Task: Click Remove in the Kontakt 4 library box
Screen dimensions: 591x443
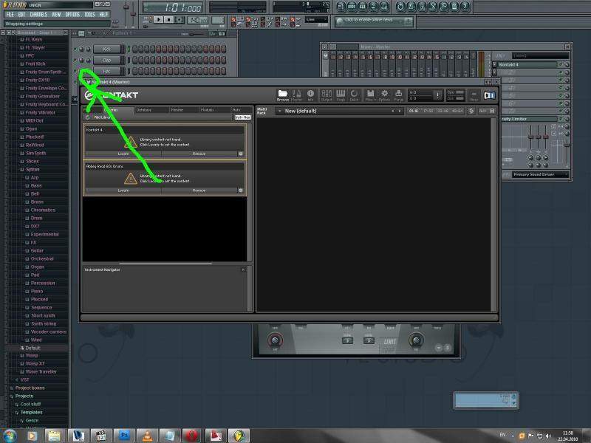Action: pos(199,154)
